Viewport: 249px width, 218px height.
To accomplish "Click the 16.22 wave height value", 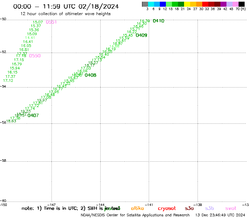I will [x=132, y=32].
